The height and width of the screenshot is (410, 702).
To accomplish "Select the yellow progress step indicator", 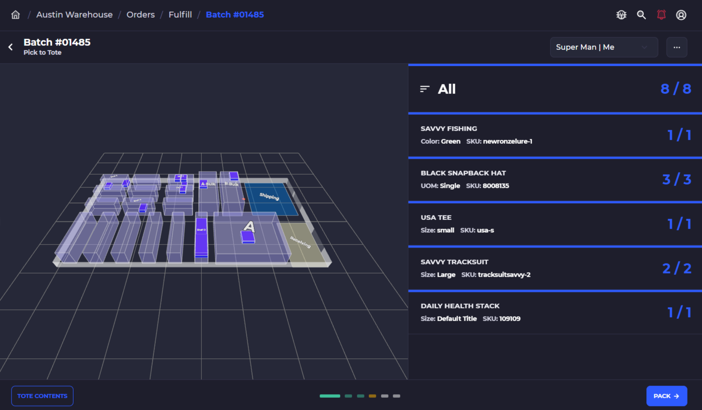I will point(373,396).
